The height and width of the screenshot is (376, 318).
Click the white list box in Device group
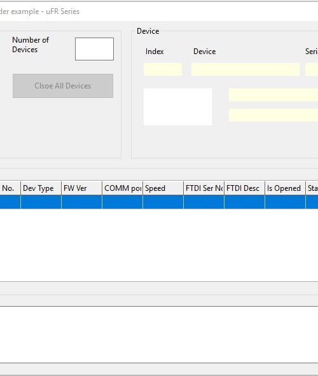point(177,107)
